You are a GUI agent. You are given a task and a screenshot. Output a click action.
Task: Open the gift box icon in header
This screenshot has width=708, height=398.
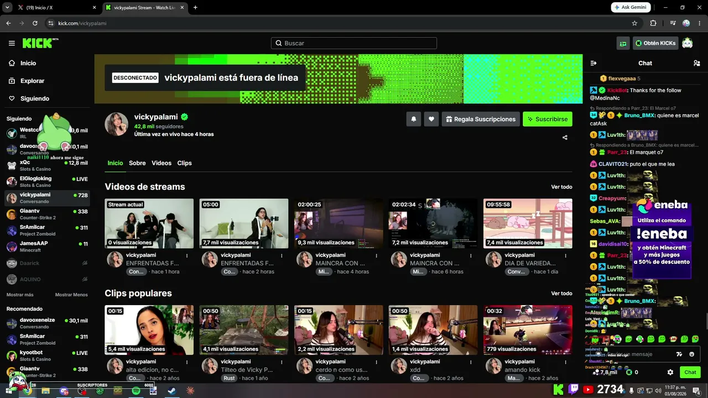coord(623,43)
